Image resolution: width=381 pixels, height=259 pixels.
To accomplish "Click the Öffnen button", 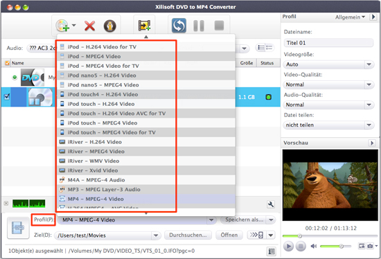I will (229, 235).
